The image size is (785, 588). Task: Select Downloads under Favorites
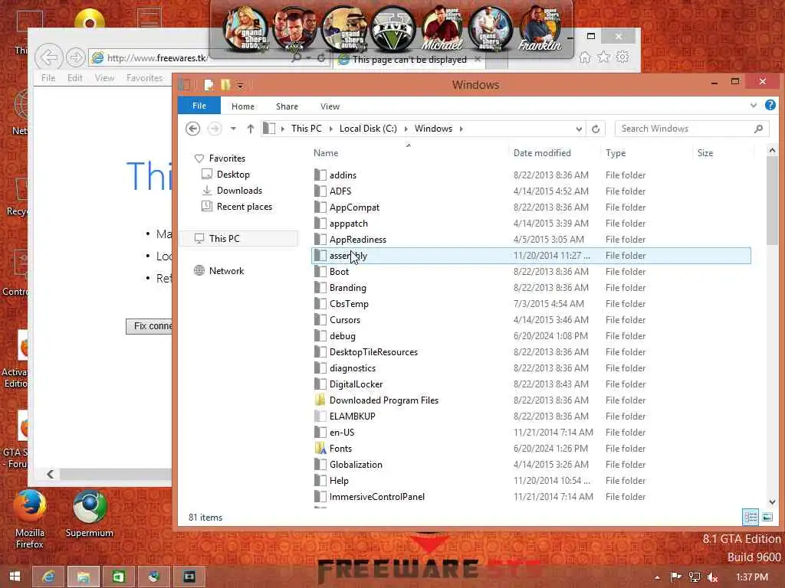[x=239, y=191]
